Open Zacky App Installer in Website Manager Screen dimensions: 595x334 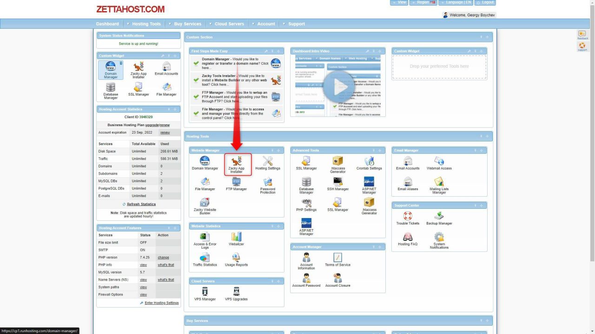(236, 164)
